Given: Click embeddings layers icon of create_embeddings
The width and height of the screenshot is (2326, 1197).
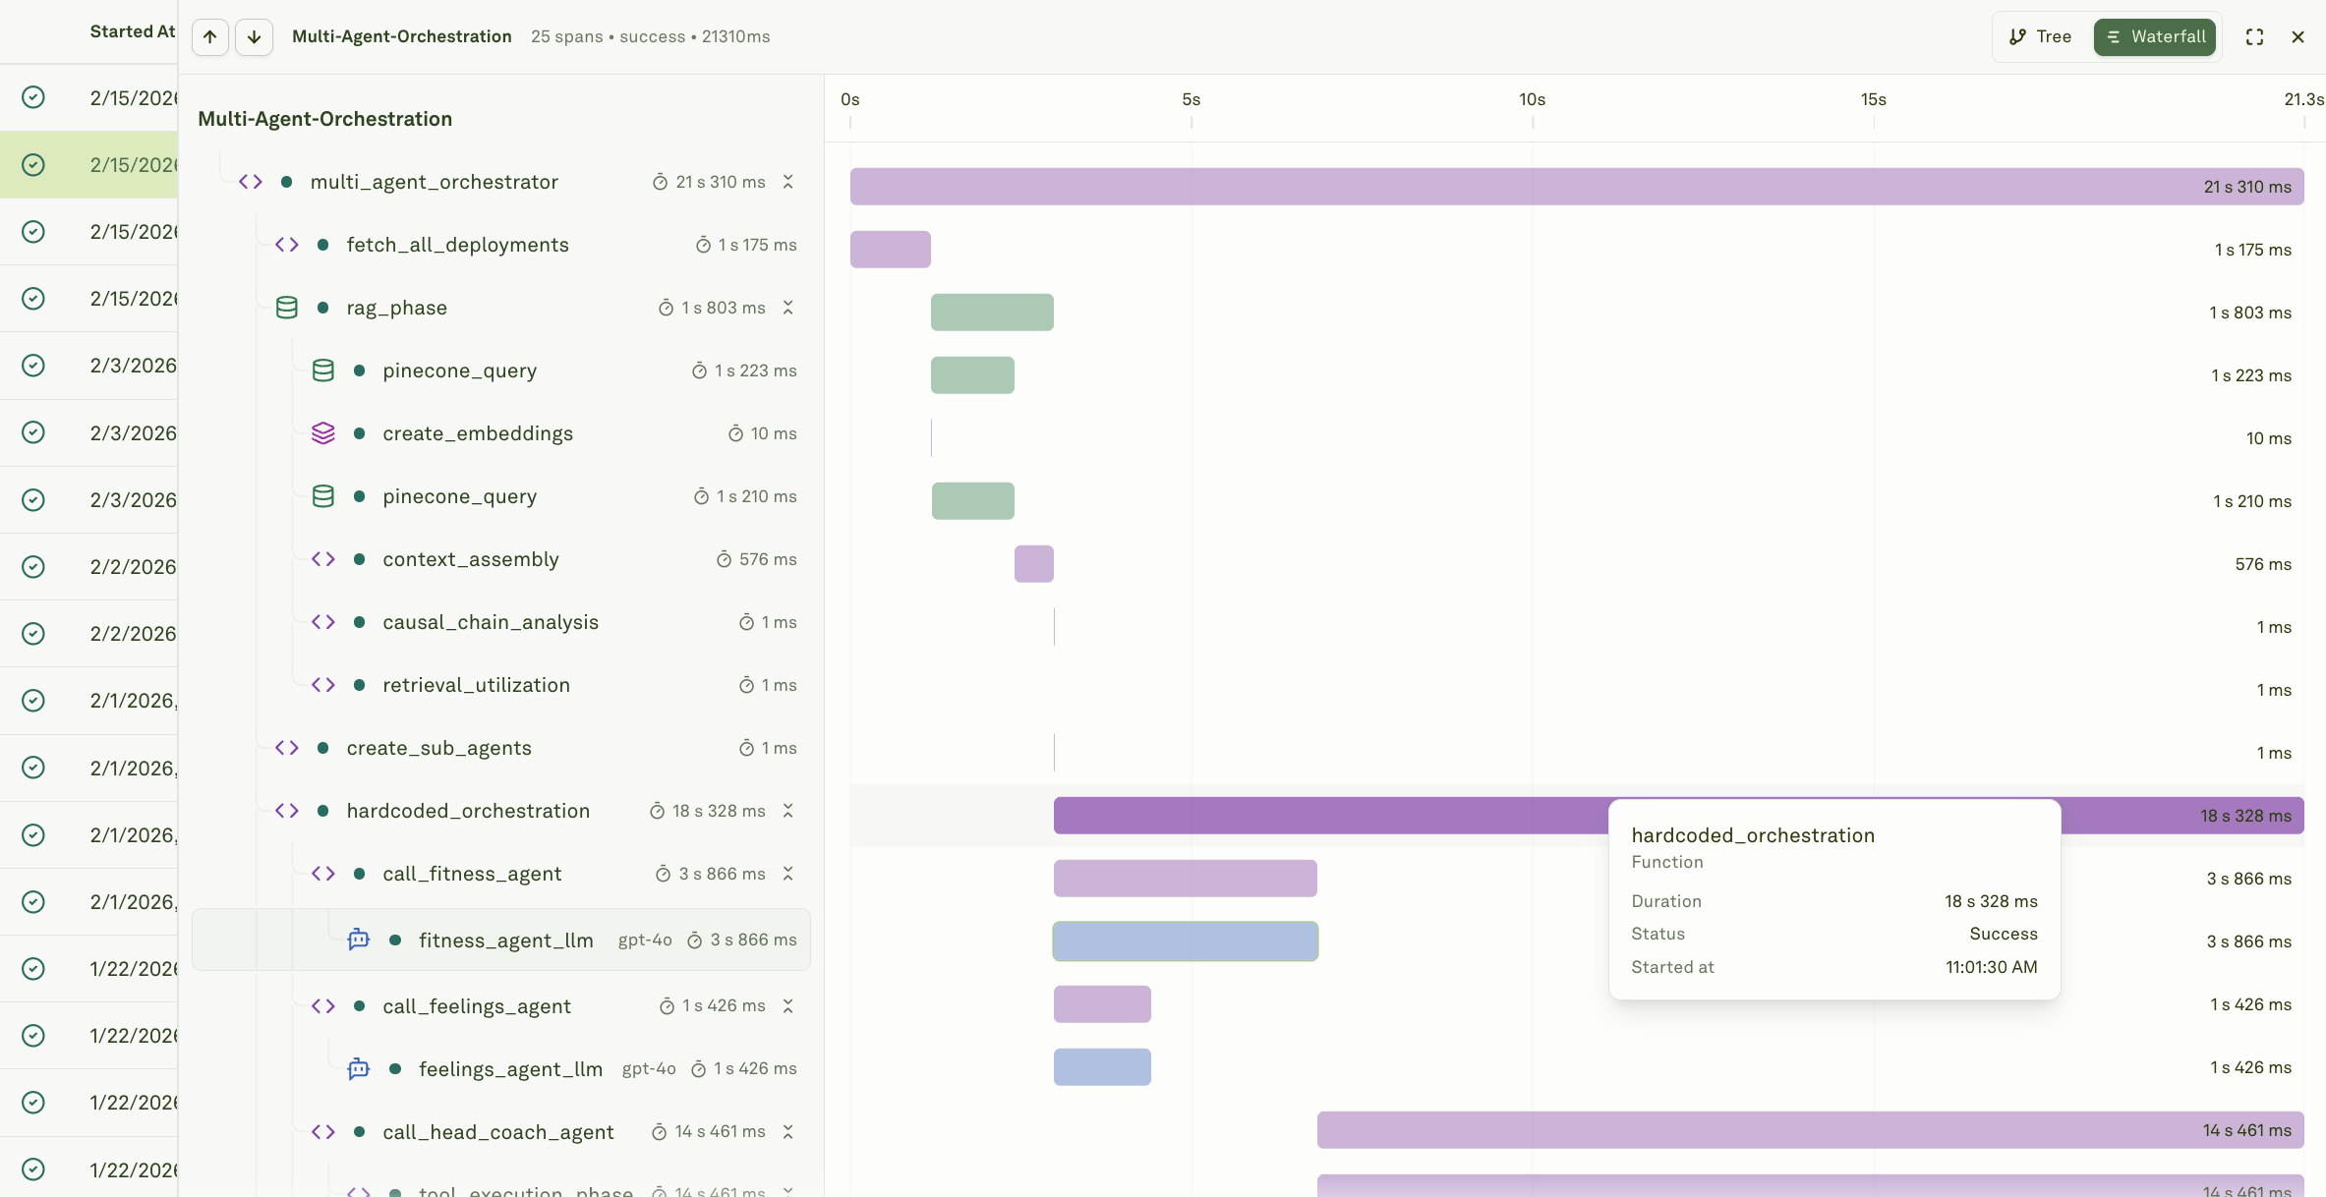Looking at the screenshot, I should [323, 433].
